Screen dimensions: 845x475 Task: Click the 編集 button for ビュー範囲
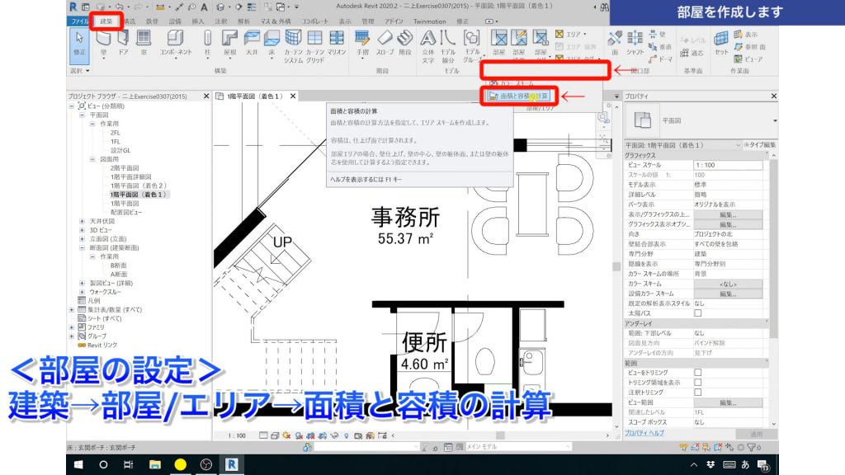pos(727,403)
